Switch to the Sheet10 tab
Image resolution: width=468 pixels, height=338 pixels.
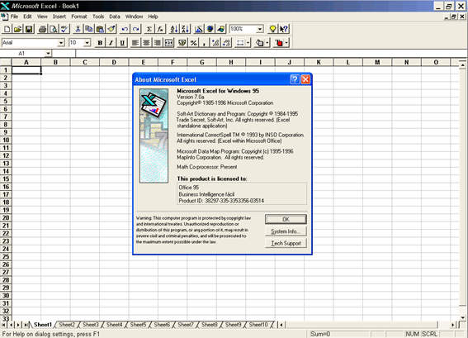click(258, 325)
